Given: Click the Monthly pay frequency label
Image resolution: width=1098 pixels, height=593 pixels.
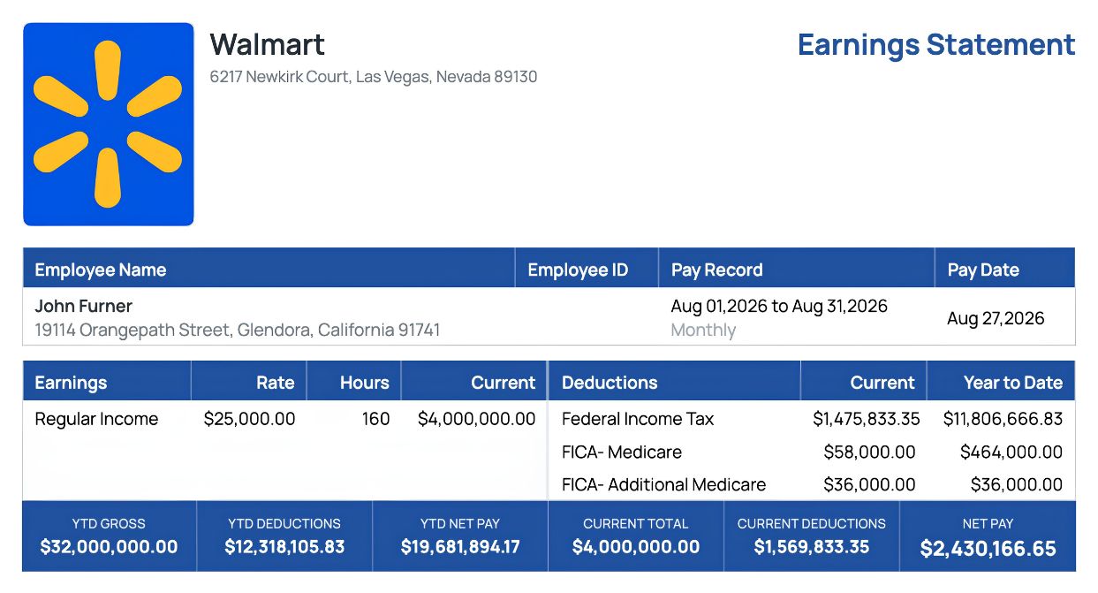Looking at the screenshot, I should point(703,331).
